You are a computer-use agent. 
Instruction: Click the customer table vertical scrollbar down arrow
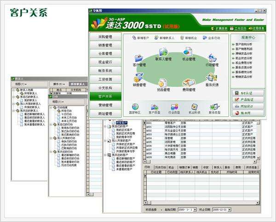point(258,158)
